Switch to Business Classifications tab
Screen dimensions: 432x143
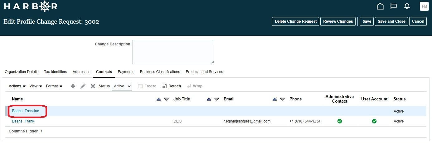pyautogui.click(x=160, y=72)
